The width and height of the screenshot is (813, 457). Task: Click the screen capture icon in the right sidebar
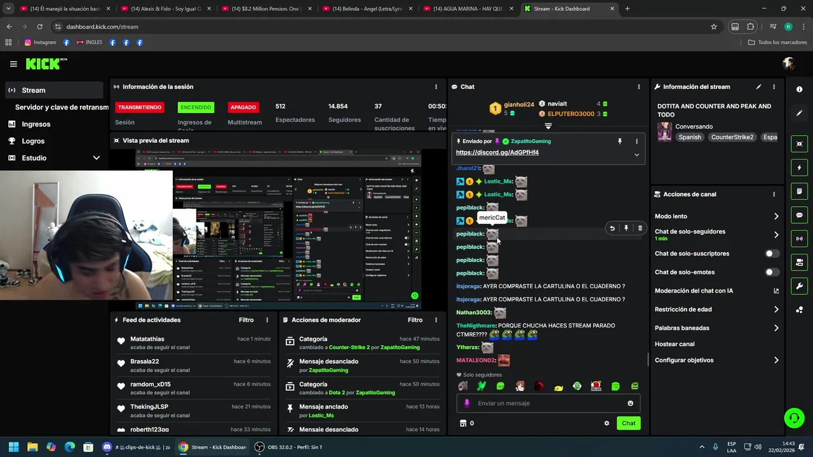pos(799,144)
